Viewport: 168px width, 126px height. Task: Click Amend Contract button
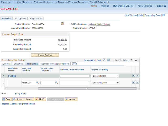45,55
